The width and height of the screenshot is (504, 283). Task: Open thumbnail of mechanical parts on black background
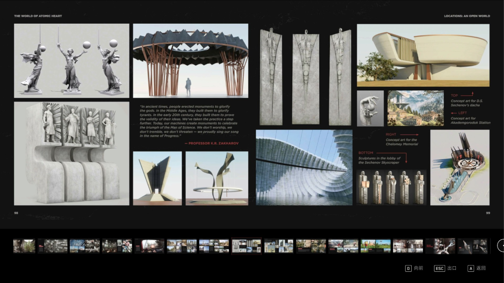click(472, 246)
